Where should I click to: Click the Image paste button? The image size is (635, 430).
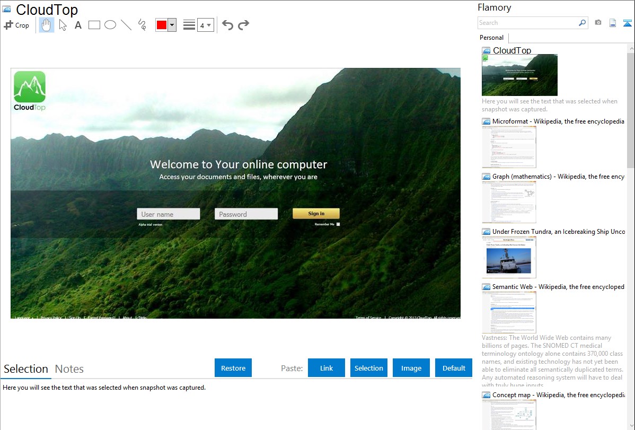[411, 367]
